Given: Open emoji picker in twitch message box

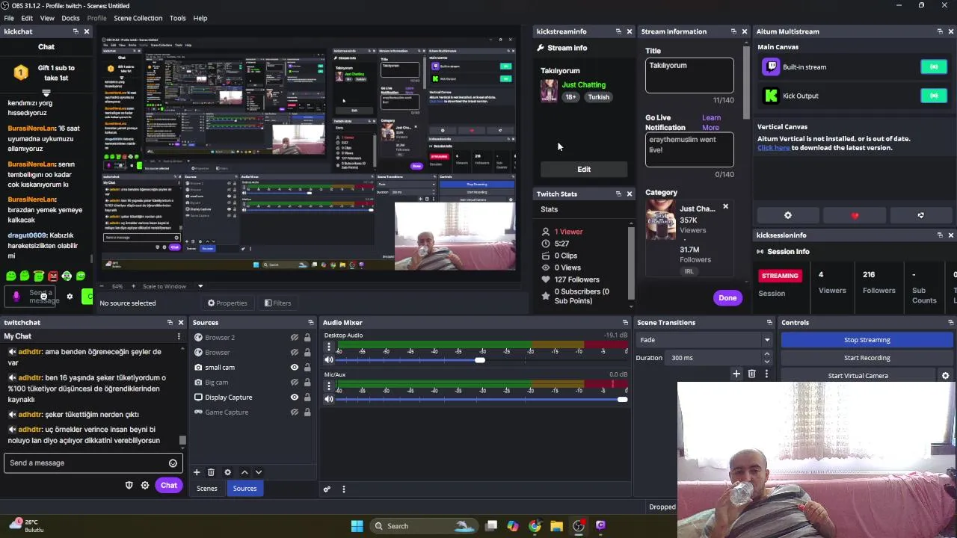Looking at the screenshot, I should (x=173, y=463).
